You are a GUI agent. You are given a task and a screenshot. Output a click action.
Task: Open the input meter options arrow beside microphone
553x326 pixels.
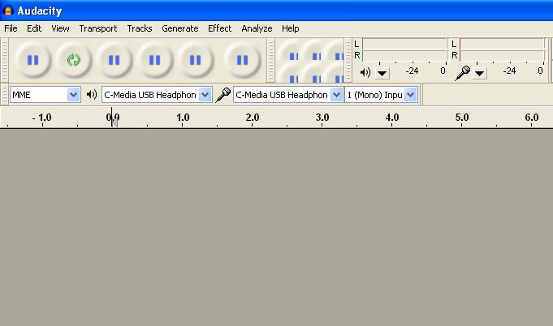(479, 73)
